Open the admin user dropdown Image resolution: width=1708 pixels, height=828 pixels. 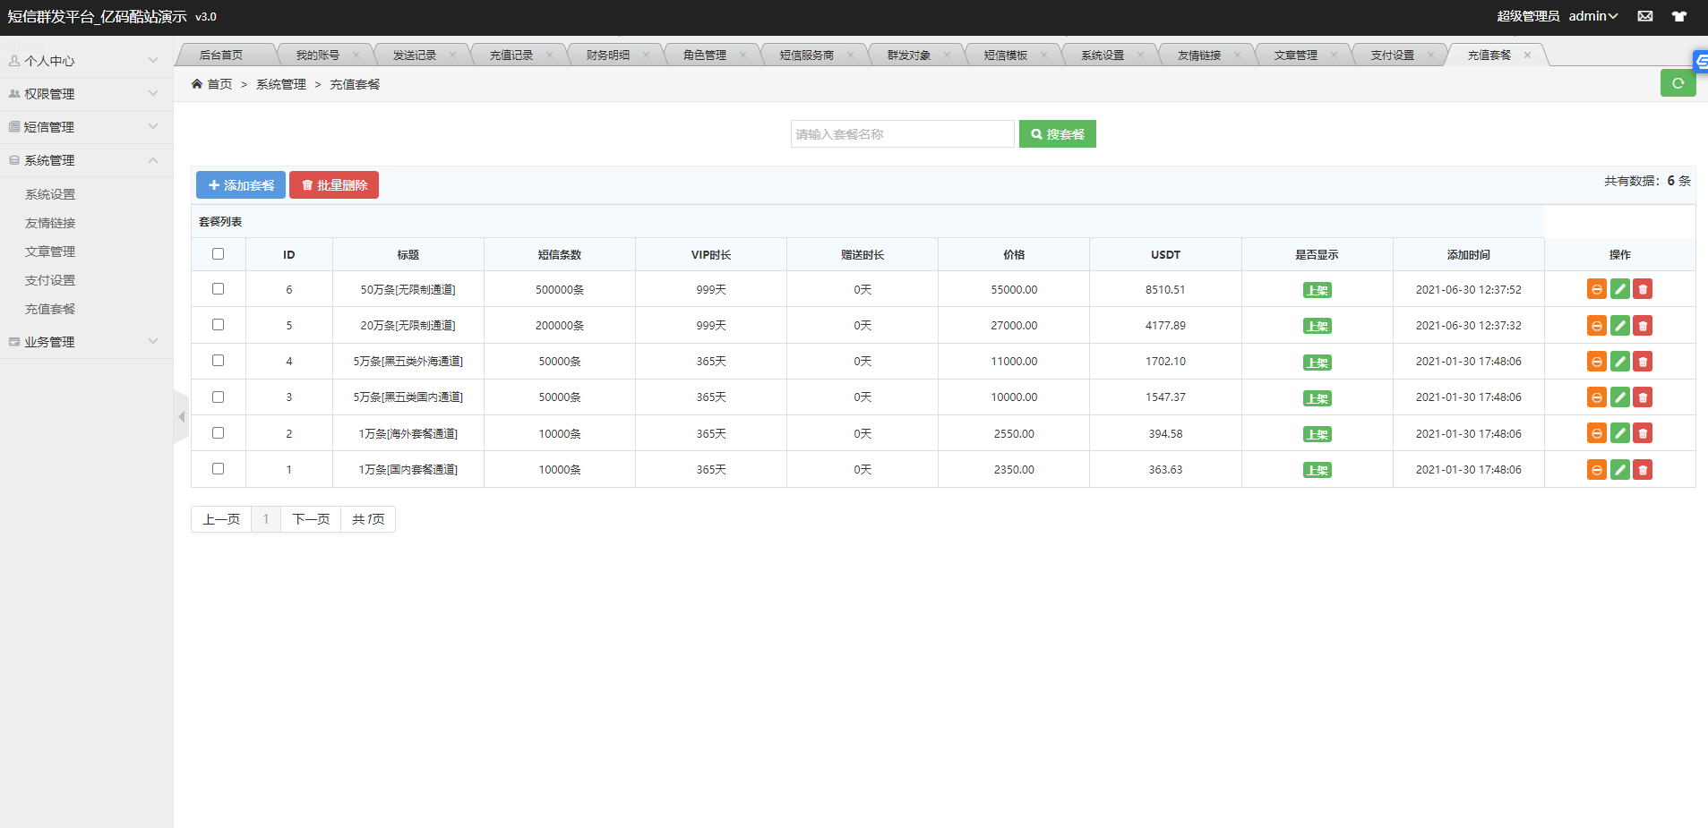coord(1592,16)
